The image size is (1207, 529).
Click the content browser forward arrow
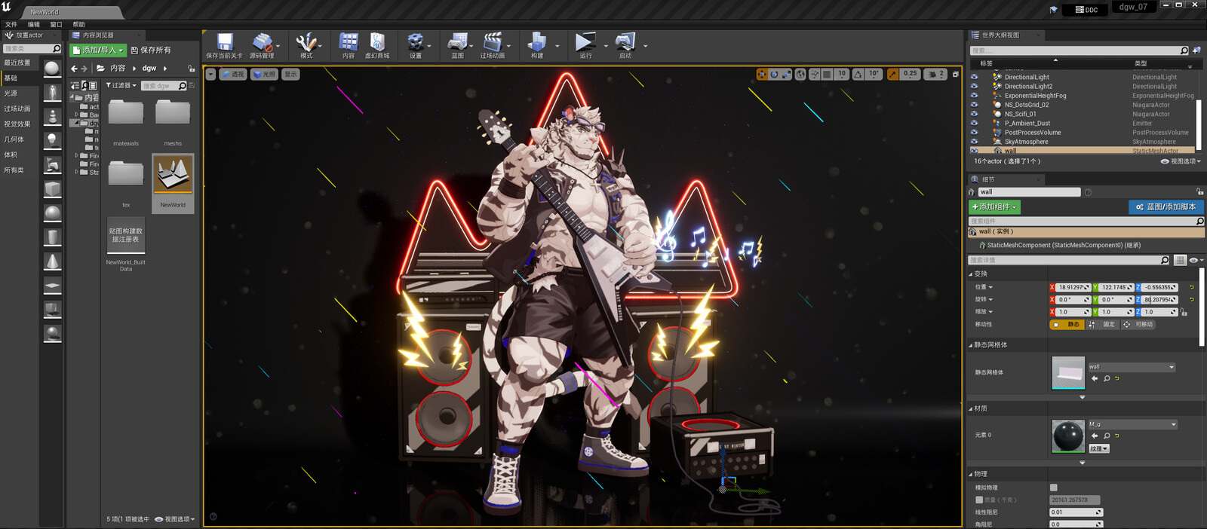pyautogui.click(x=84, y=69)
